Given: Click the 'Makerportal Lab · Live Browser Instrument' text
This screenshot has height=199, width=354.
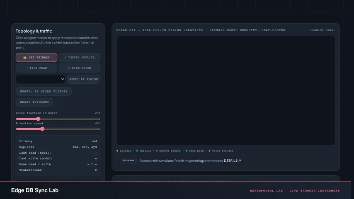Looking at the screenshot, I should 295,191.
